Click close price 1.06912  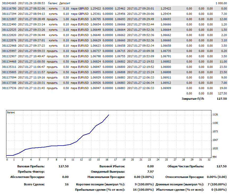[166, 83]
